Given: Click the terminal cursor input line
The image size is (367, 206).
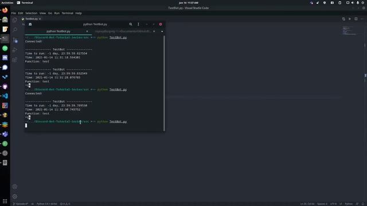Looking at the screenshot, I should click(26, 126).
